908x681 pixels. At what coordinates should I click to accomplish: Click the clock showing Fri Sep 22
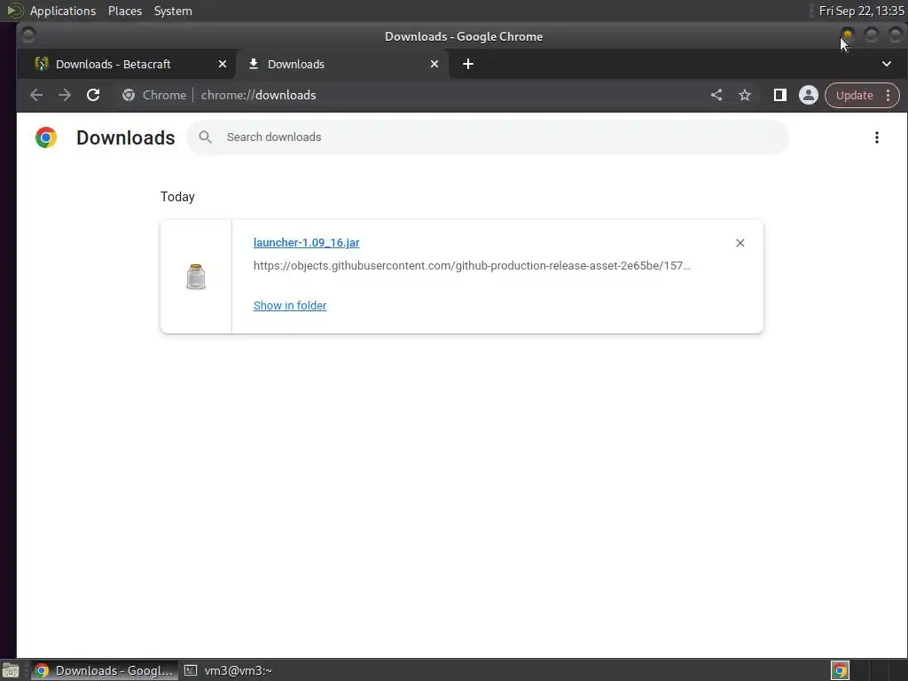(x=861, y=11)
